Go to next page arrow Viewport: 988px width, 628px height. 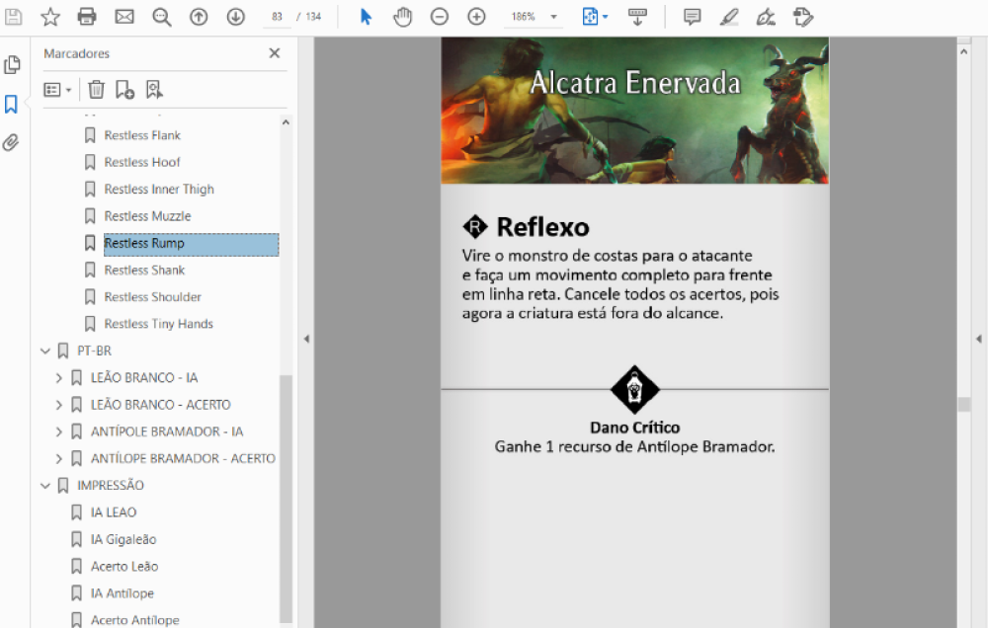point(235,17)
